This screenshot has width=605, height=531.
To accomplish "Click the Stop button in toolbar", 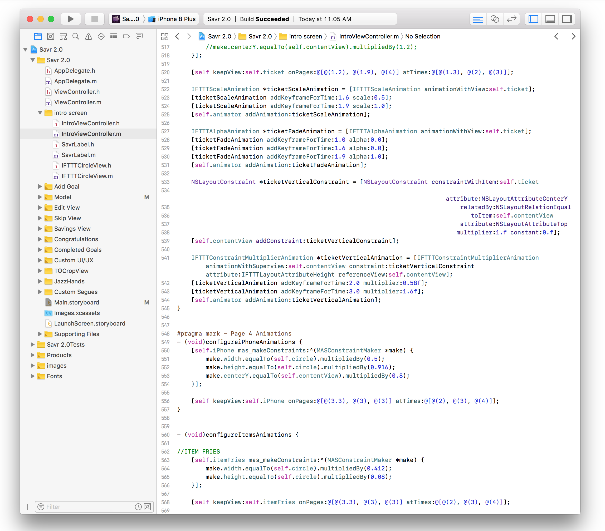I will [x=94, y=19].
